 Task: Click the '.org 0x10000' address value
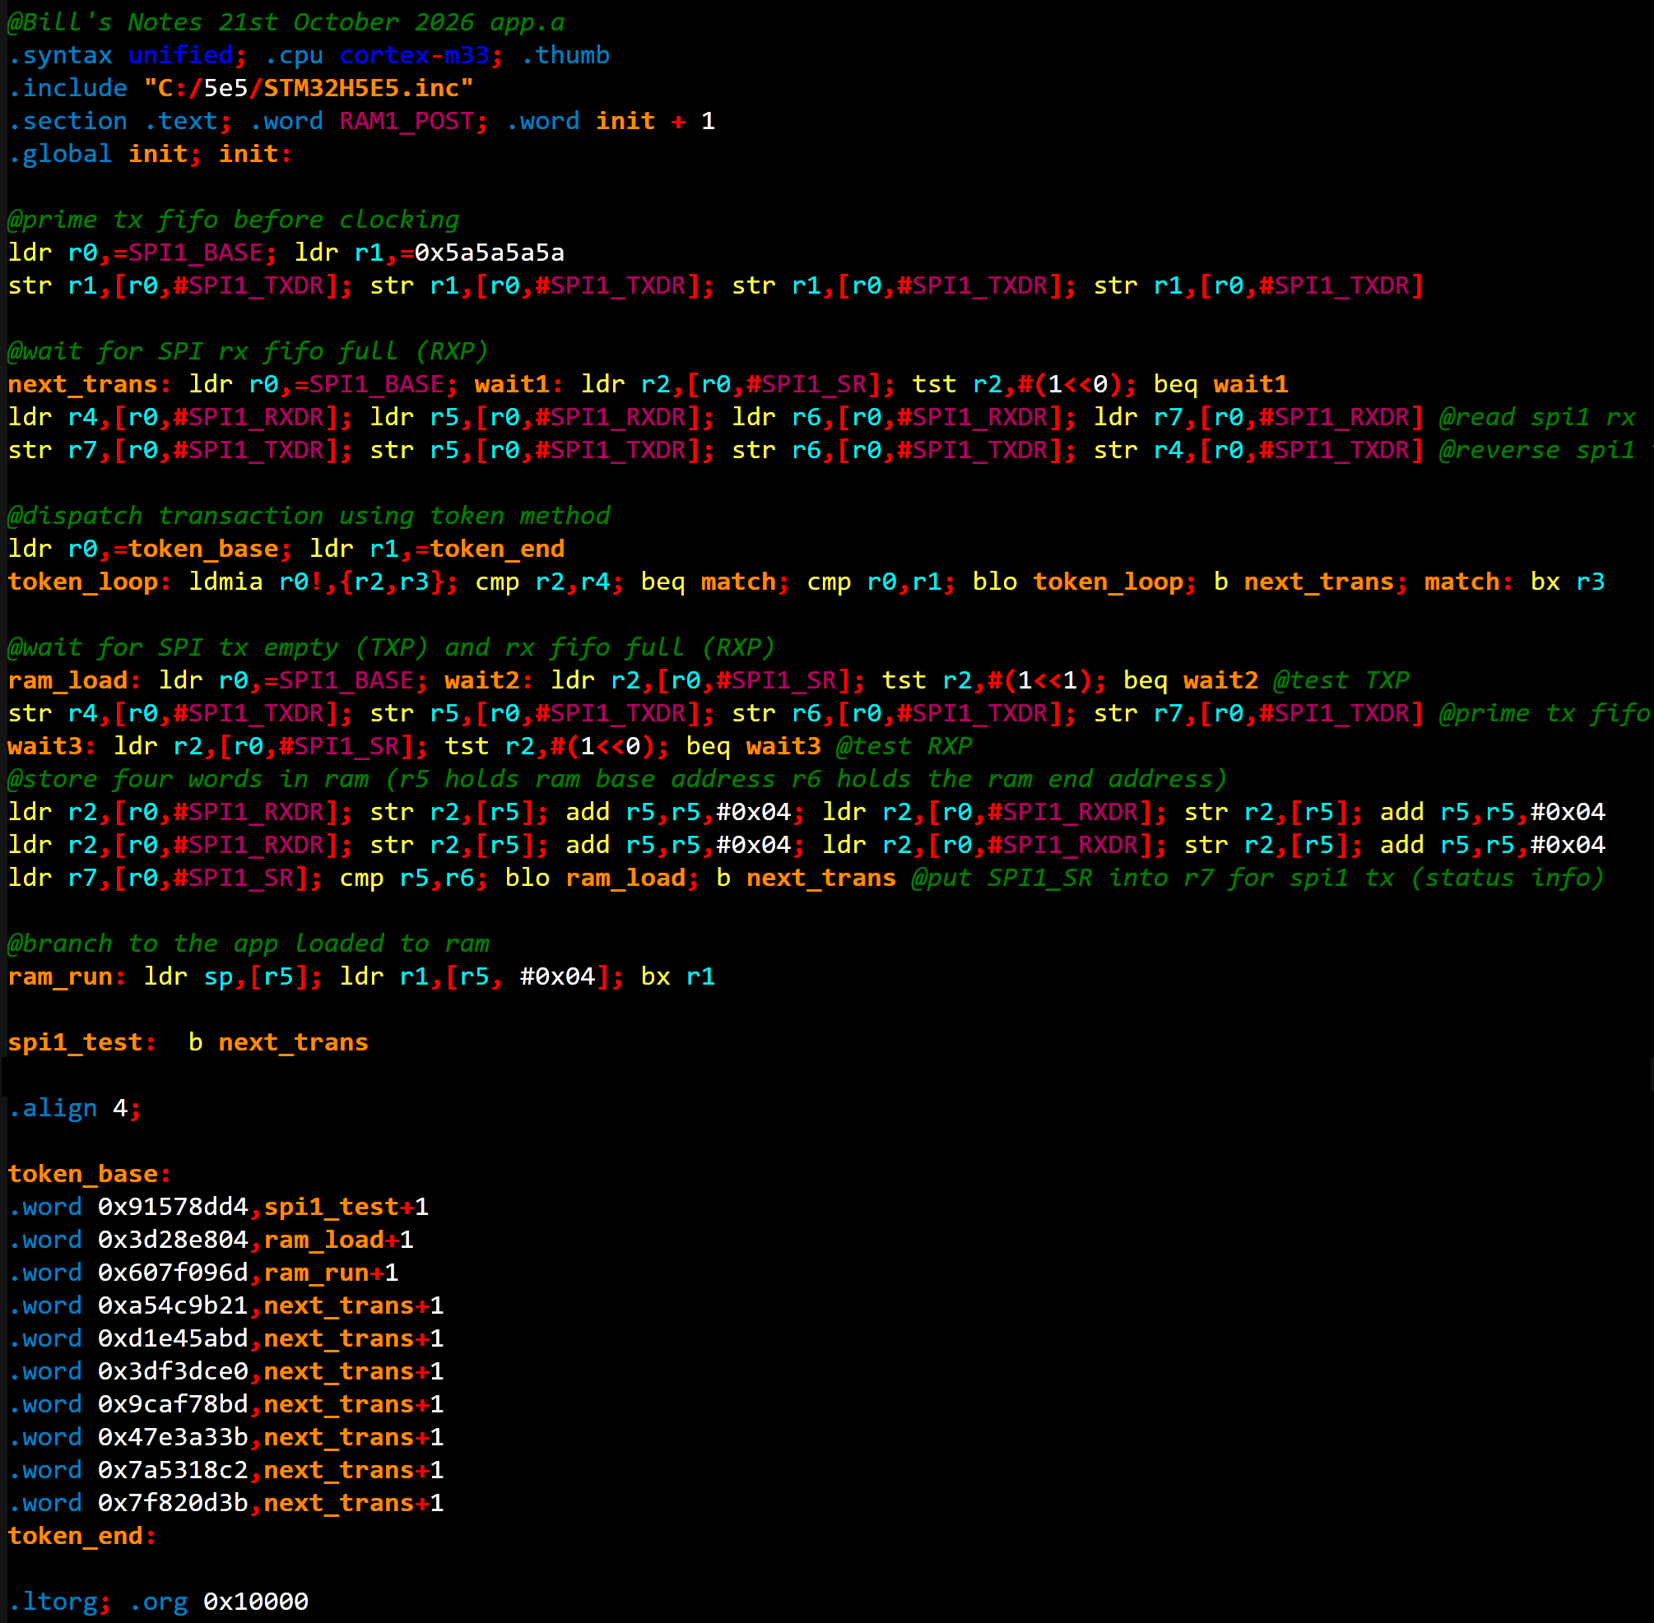click(x=256, y=1602)
